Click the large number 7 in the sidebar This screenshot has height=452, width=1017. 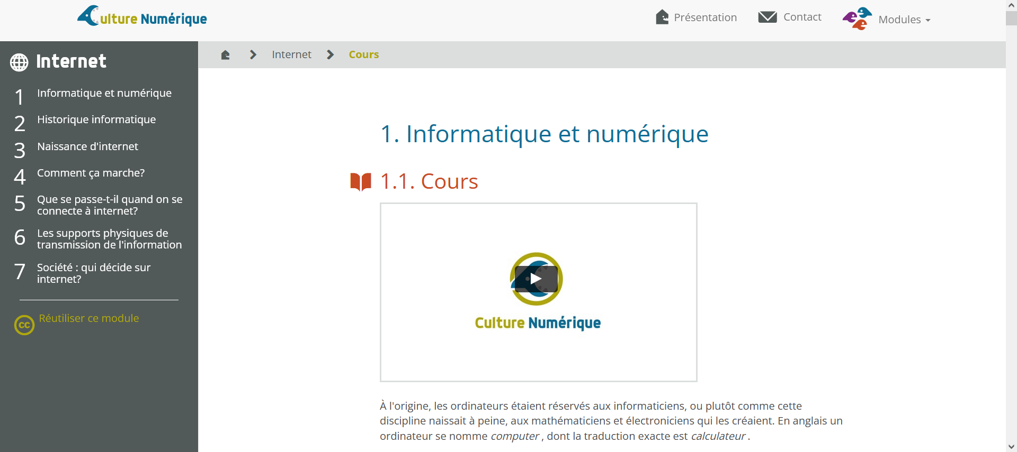[x=20, y=272]
